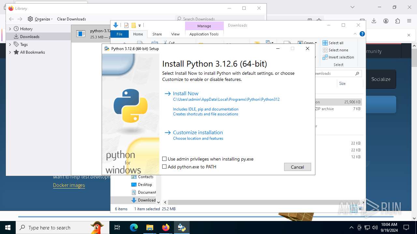
Task: Open File Explorer from taskbar
Action: click(150, 227)
